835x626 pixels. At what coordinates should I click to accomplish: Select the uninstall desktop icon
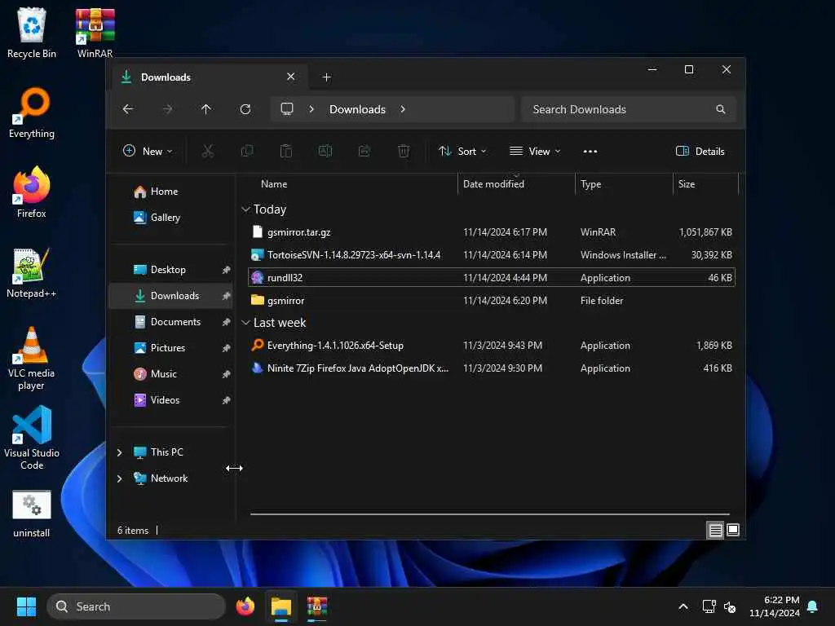[32, 514]
